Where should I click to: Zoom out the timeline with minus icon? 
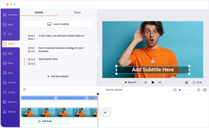tap(175, 90)
